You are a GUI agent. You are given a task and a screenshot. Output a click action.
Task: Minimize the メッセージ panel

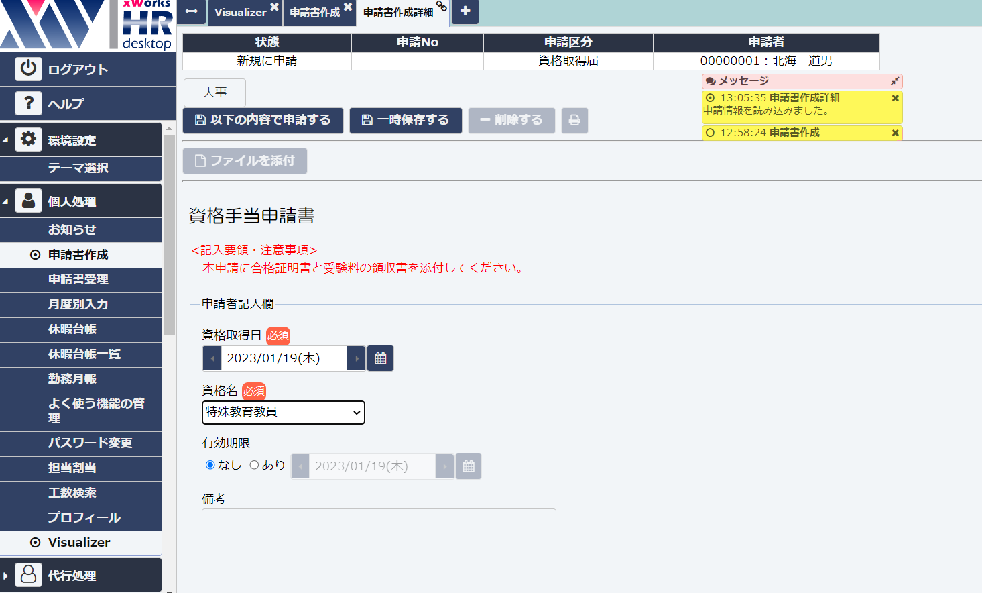click(x=894, y=81)
